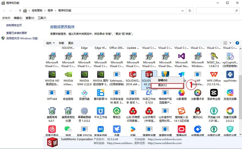Refresh the address bar location
The image size is (242, 149).
[190, 11]
